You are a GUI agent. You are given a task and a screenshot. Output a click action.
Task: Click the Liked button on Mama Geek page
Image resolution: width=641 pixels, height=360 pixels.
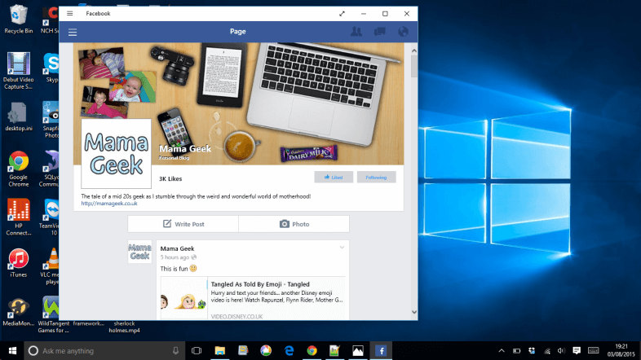point(334,177)
